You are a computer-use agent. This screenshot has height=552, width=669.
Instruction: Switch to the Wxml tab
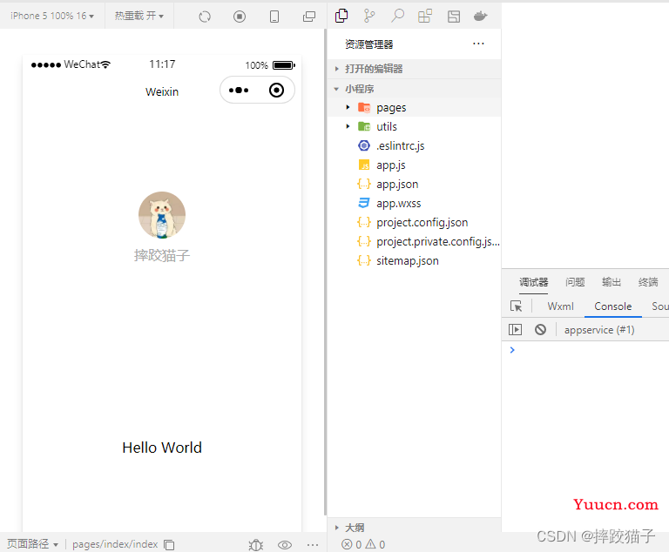pyautogui.click(x=560, y=306)
